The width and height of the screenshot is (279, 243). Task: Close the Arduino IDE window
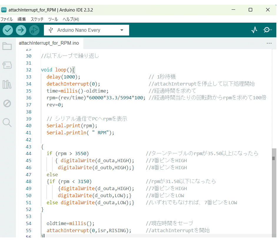pyautogui.click(x=268, y=10)
